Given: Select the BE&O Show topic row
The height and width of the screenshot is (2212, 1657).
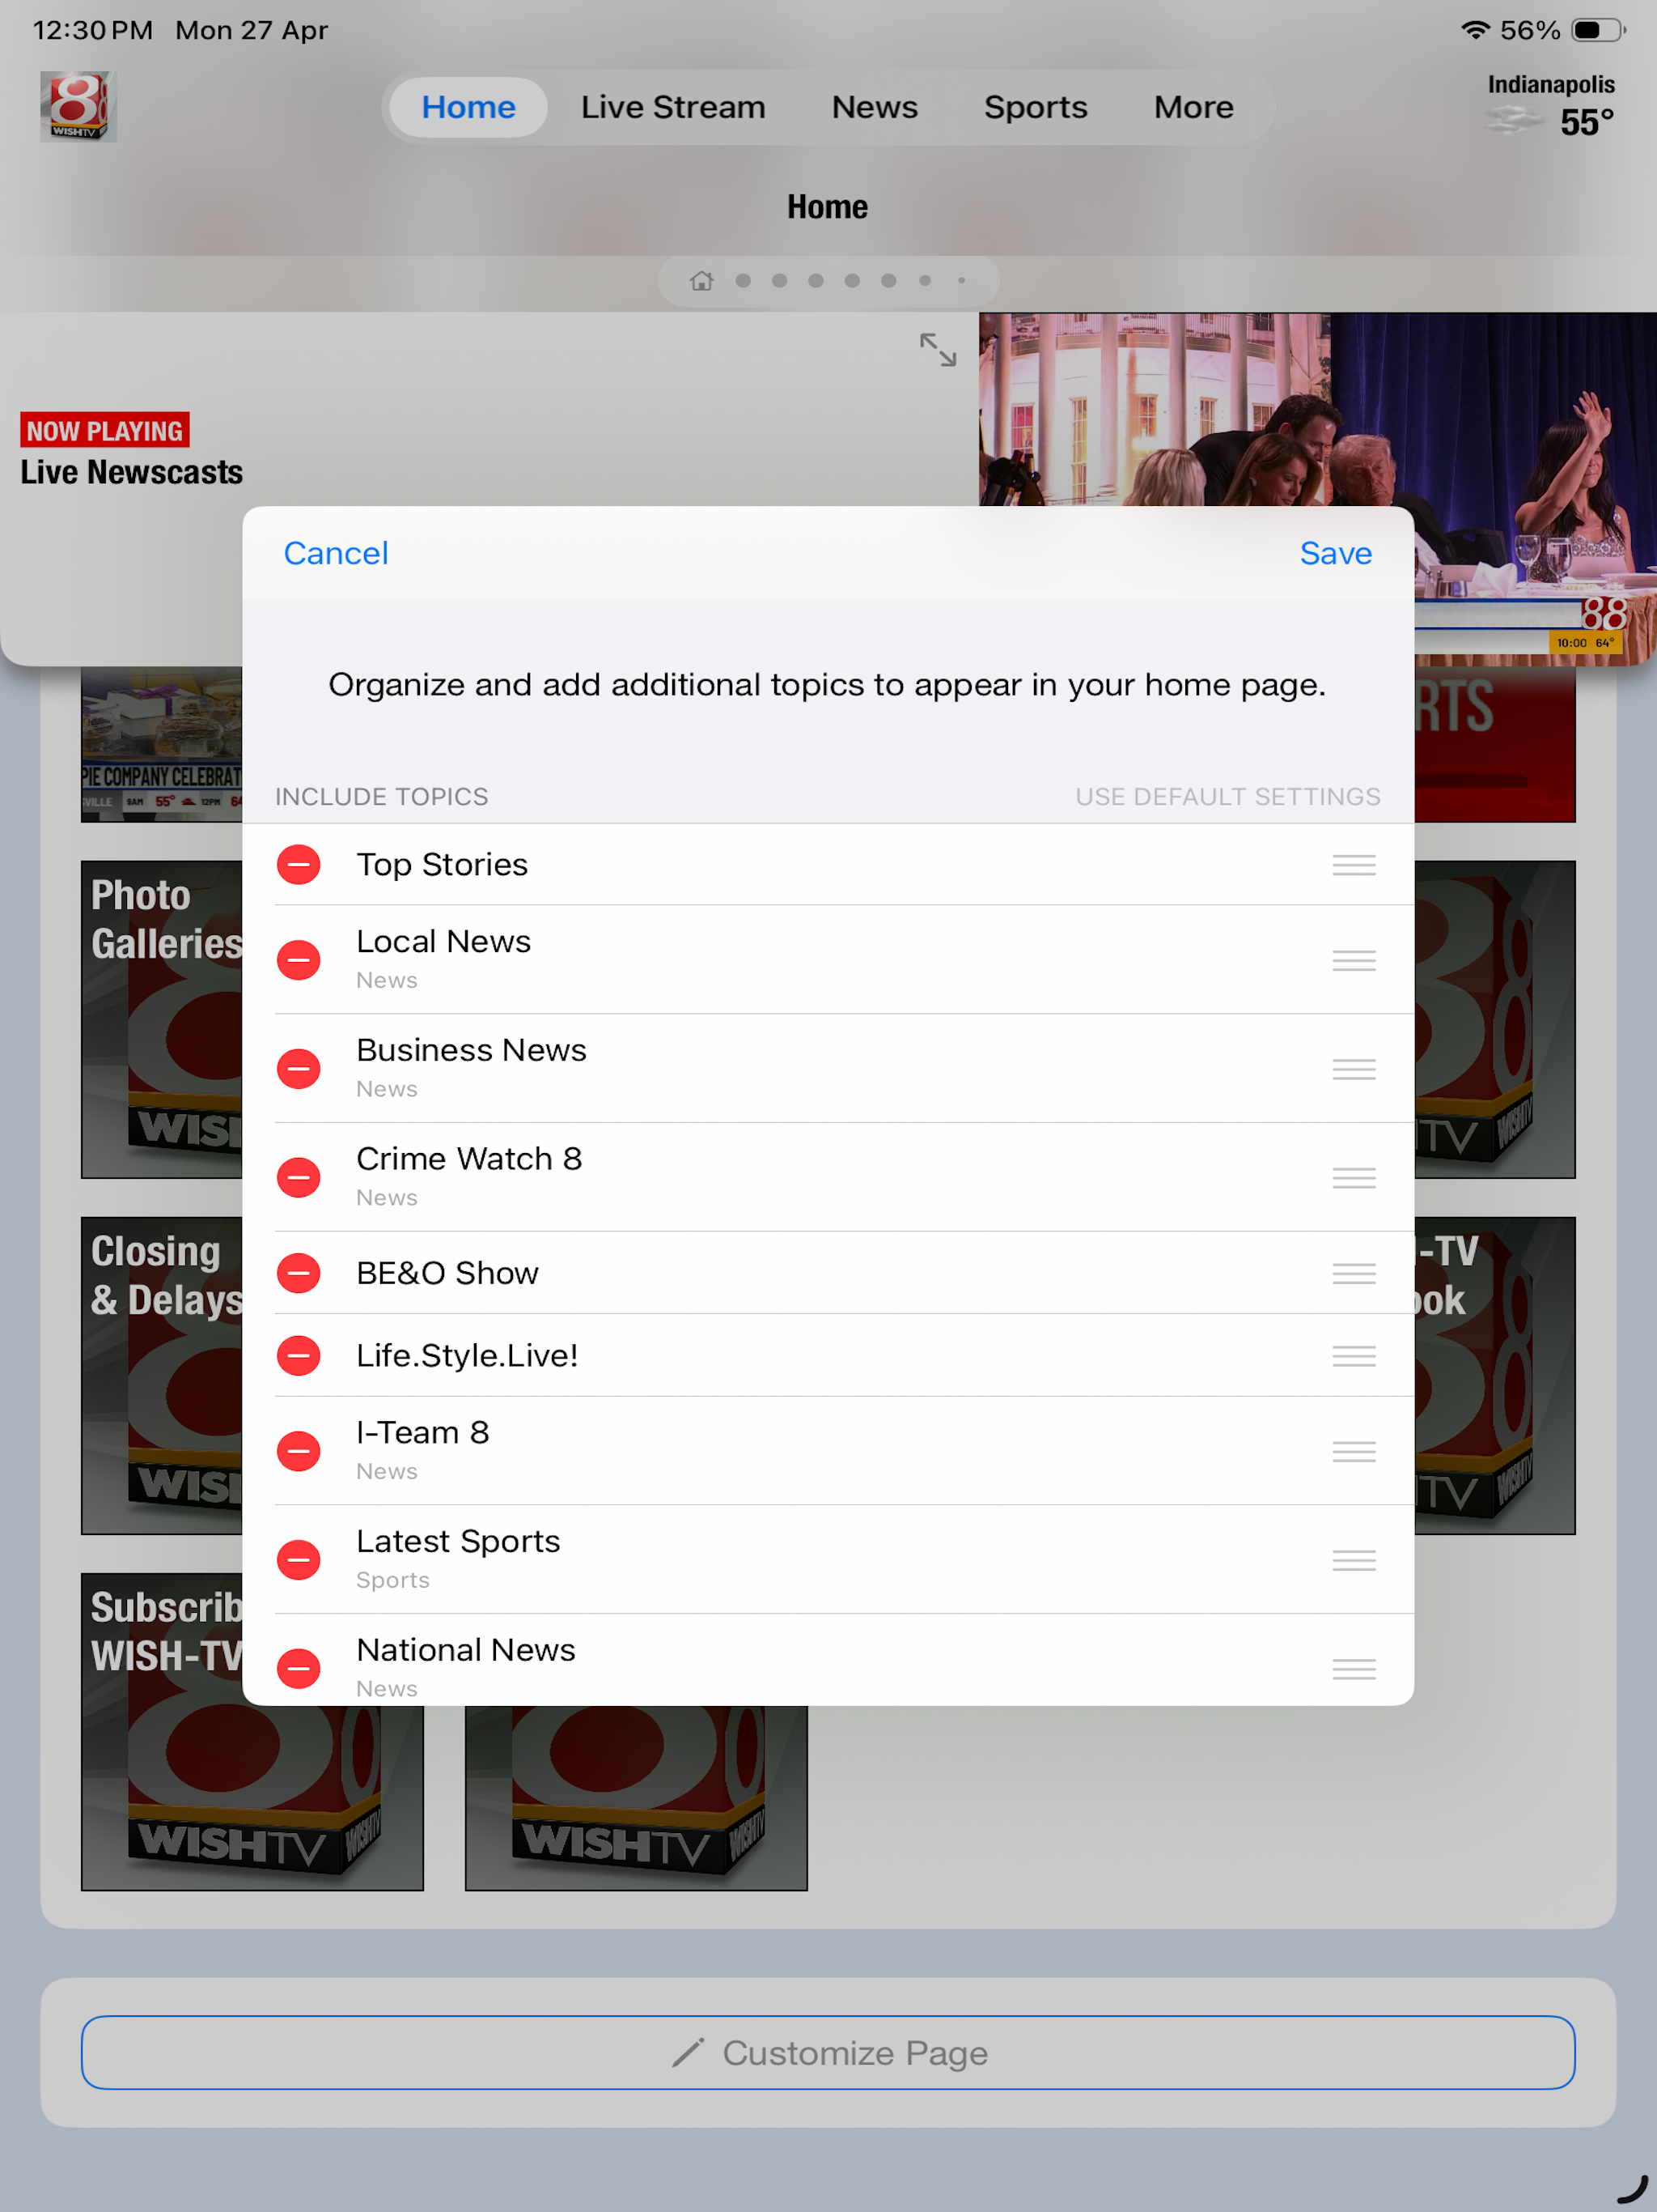Looking at the screenshot, I should click(828, 1273).
